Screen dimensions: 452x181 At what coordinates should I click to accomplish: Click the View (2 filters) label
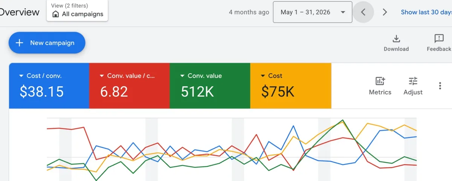click(69, 6)
